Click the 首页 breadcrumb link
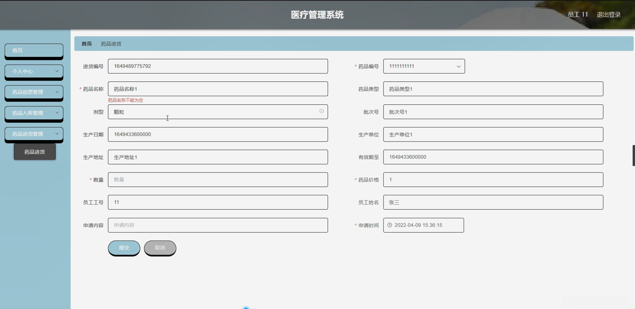The width and height of the screenshot is (635, 309). (87, 44)
